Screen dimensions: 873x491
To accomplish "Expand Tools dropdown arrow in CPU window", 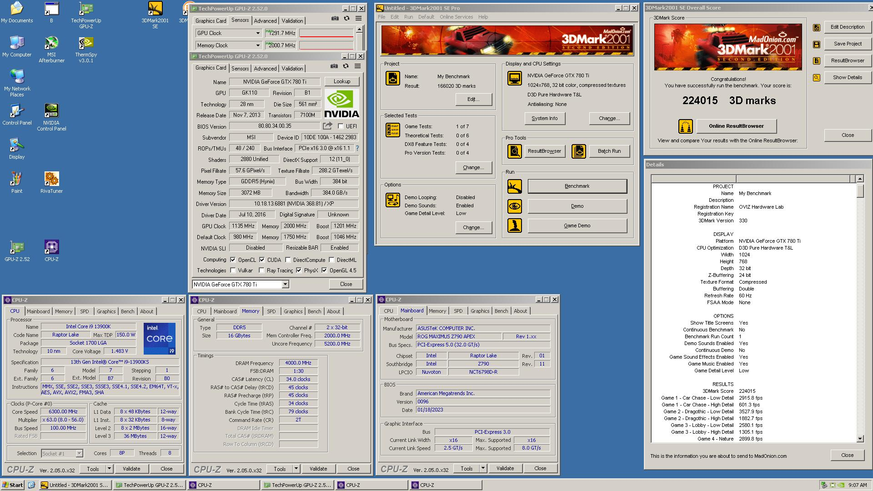I will pos(109,468).
